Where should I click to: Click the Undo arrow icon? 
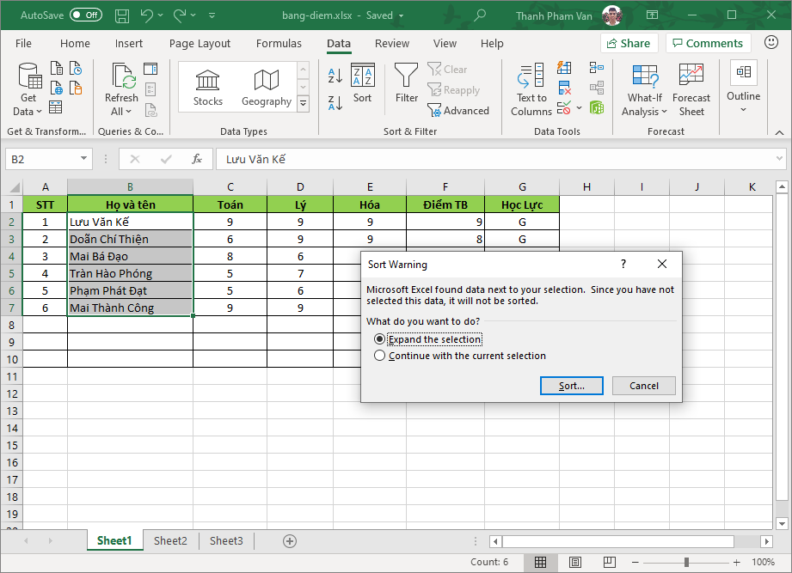(147, 15)
